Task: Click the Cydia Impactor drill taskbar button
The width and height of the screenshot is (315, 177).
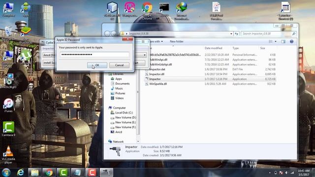Action: pos(106,173)
